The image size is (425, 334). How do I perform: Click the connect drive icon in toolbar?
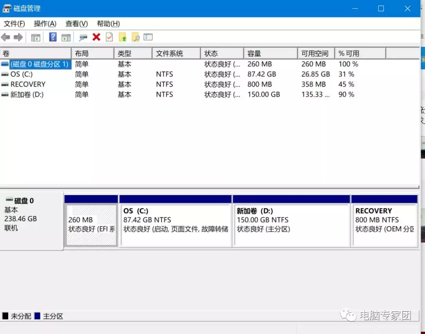point(83,37)
